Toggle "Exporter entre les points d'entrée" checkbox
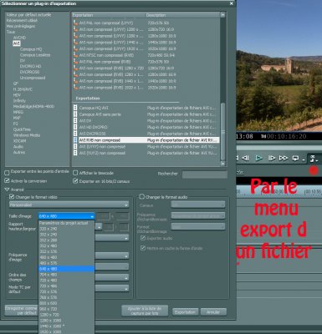Image resolution: width=322 pixels, height=334 pixels. (x=7, y=173)
